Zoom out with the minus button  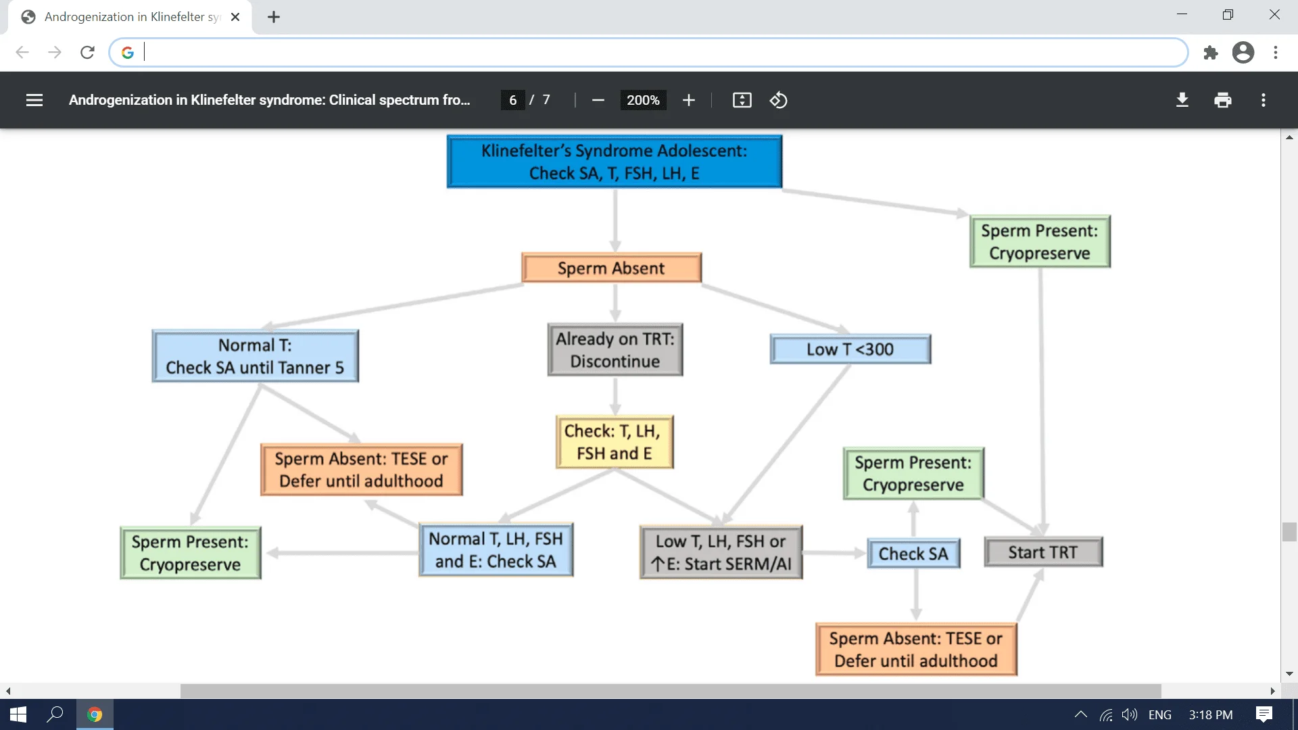click(x=598, y=100)
